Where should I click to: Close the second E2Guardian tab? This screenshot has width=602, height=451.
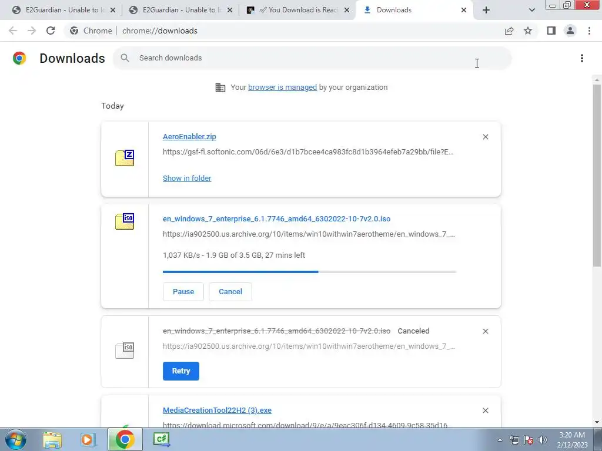coord(230,10)
